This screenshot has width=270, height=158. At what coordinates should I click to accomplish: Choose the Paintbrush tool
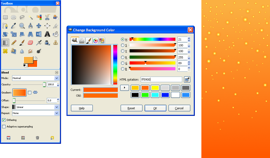pos(22,43)
